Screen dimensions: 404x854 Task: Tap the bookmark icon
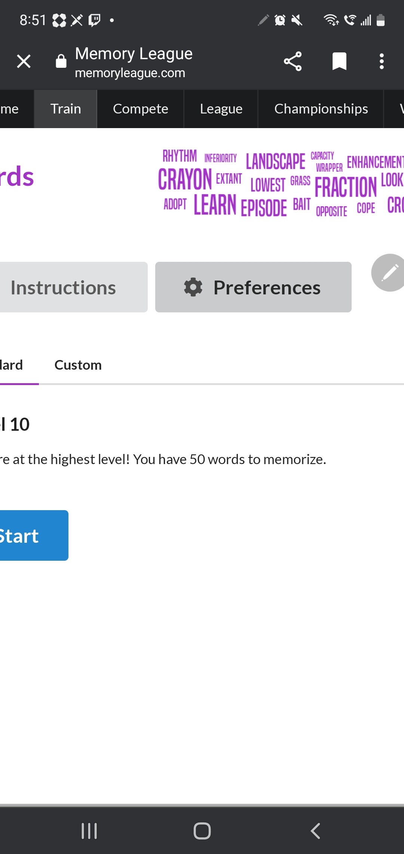(339, 61)
